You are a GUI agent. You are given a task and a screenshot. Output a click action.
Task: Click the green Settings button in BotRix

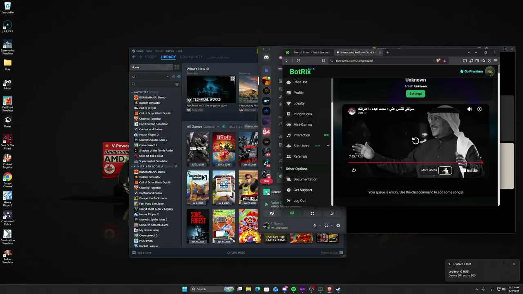coord(416,94)
